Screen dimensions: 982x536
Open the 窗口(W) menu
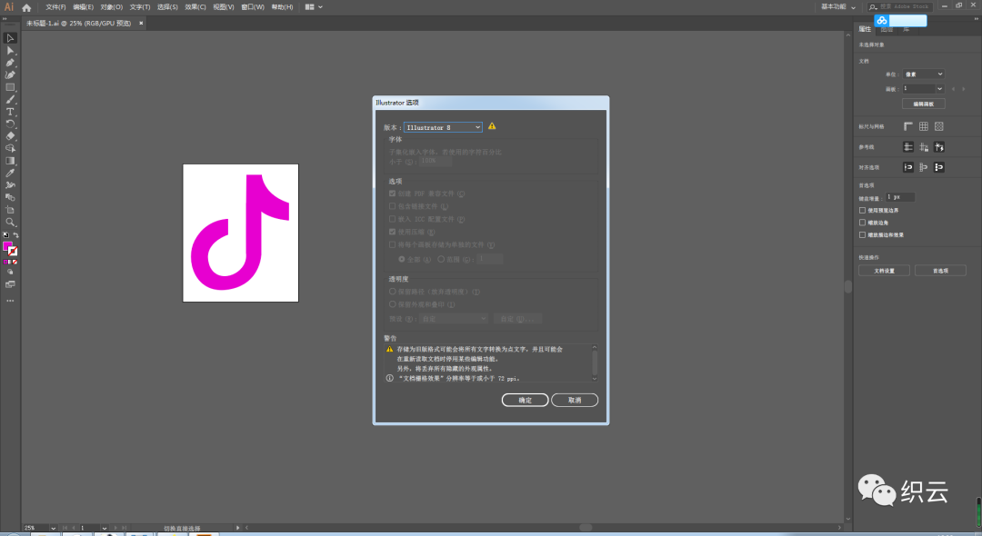click(253, 7)
